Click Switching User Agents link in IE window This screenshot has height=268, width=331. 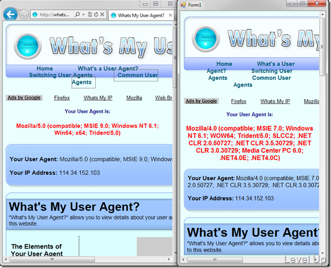(61, 75)
